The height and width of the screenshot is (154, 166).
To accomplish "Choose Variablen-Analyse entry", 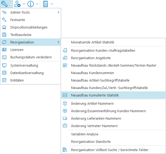I will (x=85, y=134).
